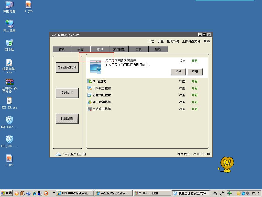Click the 开启 status for IP 包过滤
The image size is (262, 197).
tap(194, 81)
